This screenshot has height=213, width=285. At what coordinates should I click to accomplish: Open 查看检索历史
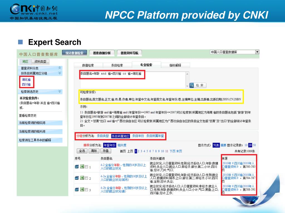[x=28, y=116]
